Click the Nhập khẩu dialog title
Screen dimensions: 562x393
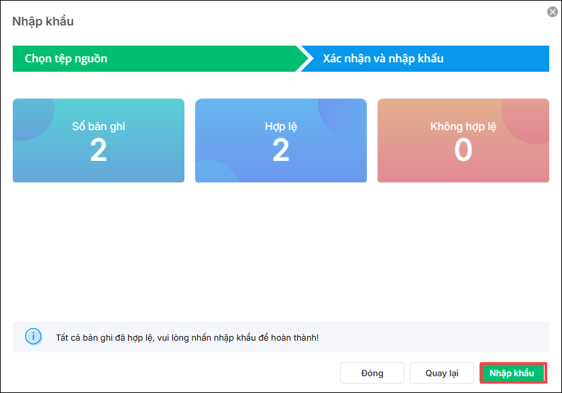pos(43,21)
